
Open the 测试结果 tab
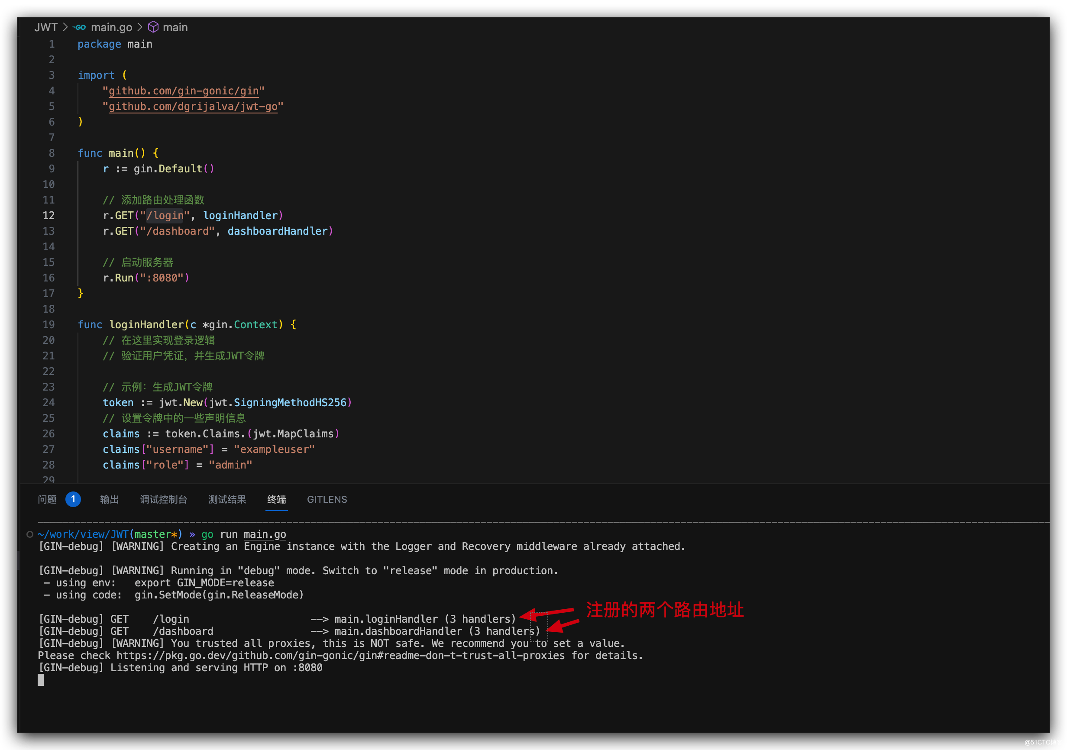[227, 500]
